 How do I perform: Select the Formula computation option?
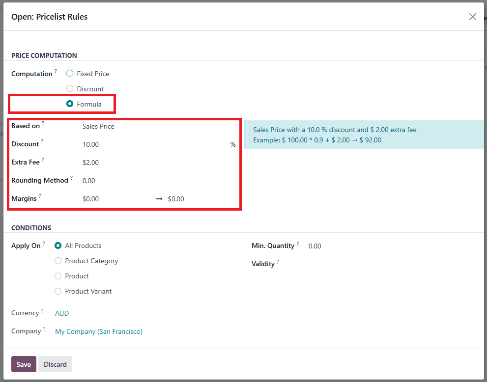click(x=70, y=104)
